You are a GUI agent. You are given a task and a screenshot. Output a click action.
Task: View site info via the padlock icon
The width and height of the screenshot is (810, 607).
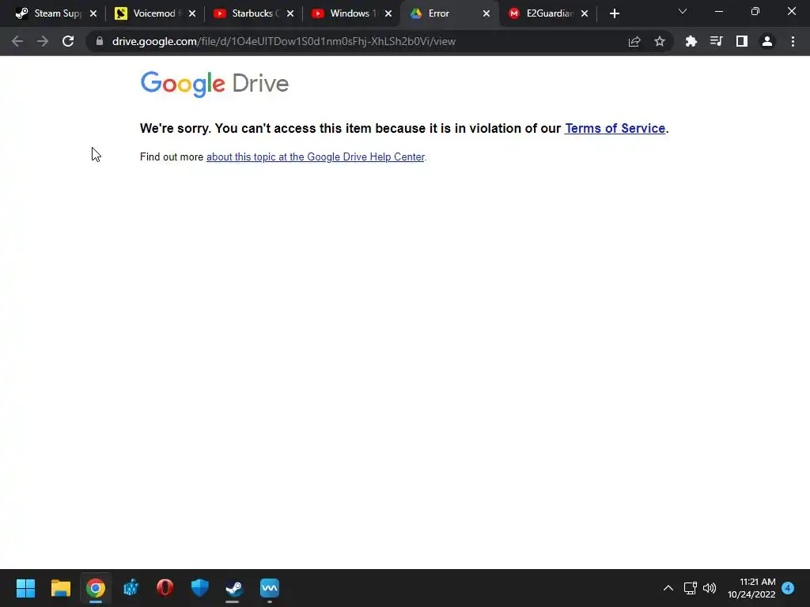100,41
